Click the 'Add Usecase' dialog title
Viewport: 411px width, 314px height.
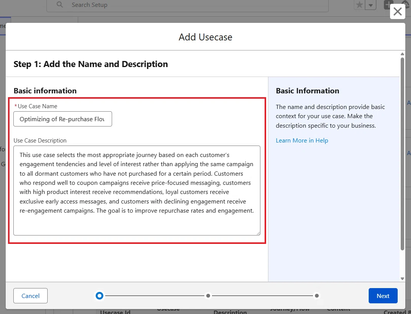(205, 37)
